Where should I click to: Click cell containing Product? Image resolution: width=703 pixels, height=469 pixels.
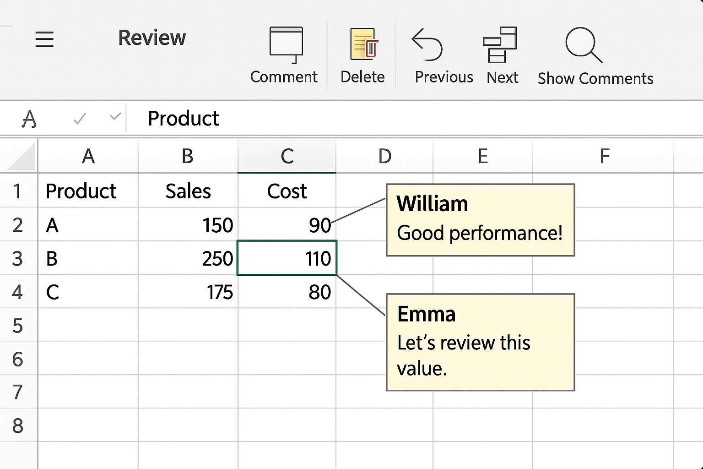(88, 191)
